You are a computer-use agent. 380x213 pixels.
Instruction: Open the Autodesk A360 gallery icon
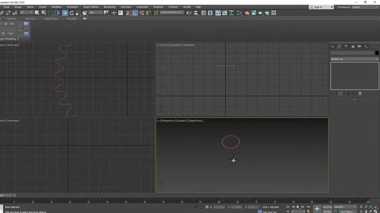[274, 13]
